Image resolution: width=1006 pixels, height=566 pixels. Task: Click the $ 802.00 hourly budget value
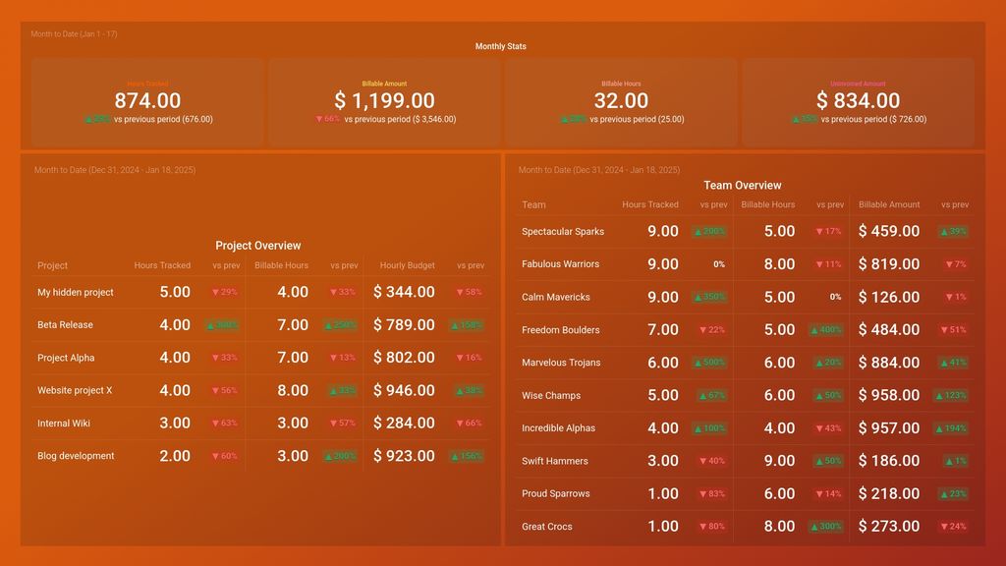[x=404, y=358]
